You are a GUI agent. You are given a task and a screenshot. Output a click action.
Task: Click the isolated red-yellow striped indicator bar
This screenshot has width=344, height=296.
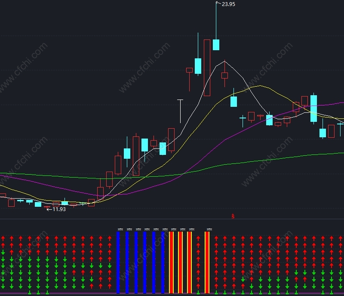pos(207,263)
